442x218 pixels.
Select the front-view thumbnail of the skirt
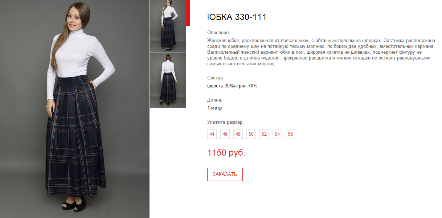coord(168,26)
